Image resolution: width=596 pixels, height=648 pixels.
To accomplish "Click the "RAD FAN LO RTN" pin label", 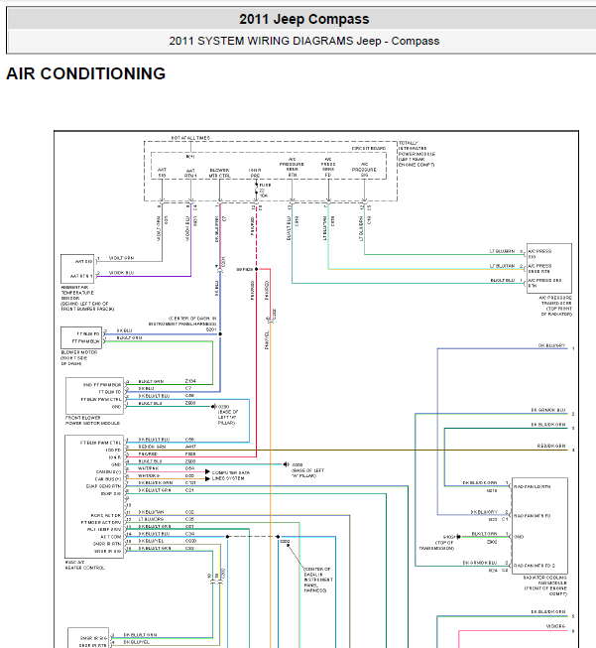I will pyautogui.click(x=532, y=487).
